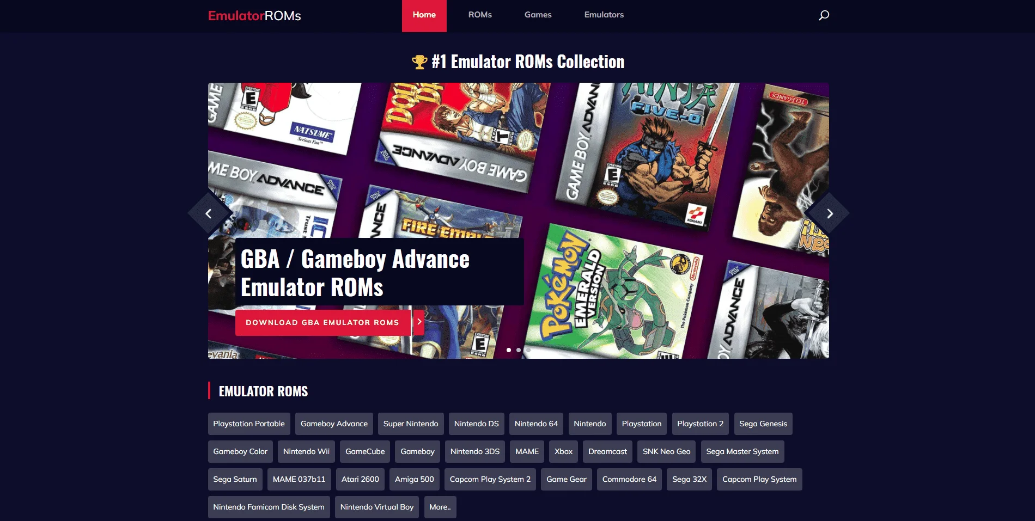Select Nintendo Famicom Disk System tag
The image size is (1035, 521).
click(269, 507)
